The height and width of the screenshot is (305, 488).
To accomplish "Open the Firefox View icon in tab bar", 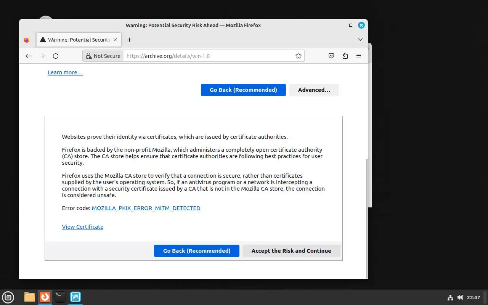I will (x=27, y=40).
